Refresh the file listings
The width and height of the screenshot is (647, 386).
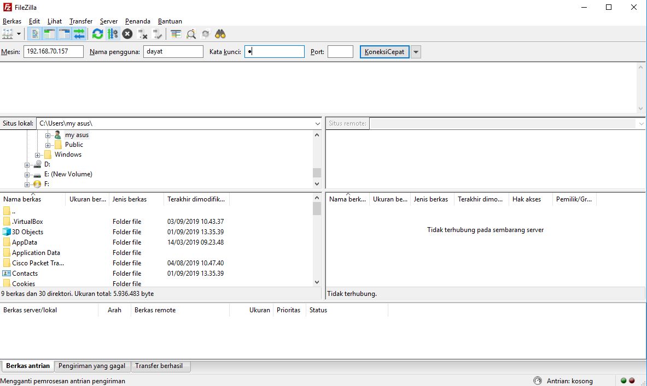97,33
